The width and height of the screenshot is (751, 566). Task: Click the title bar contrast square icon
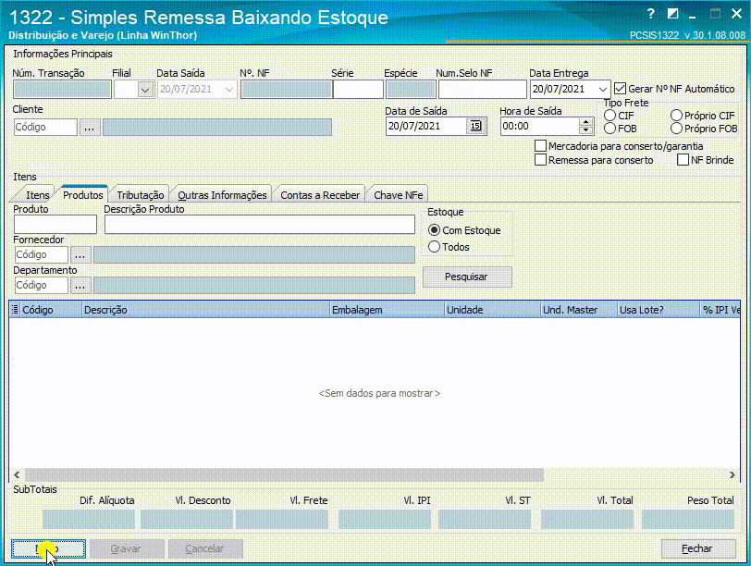coord(672,14)
